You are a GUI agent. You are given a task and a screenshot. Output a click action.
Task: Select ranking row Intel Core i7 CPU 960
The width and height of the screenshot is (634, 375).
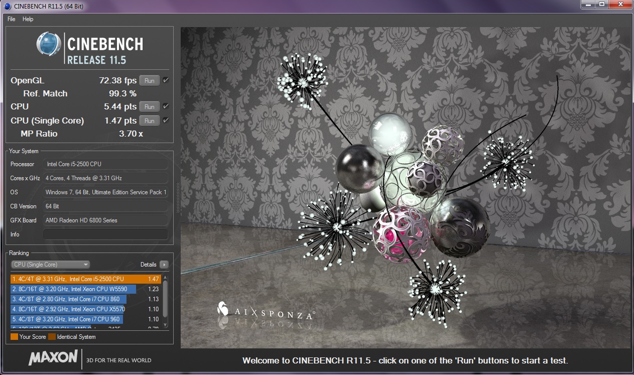click(85, 319)
